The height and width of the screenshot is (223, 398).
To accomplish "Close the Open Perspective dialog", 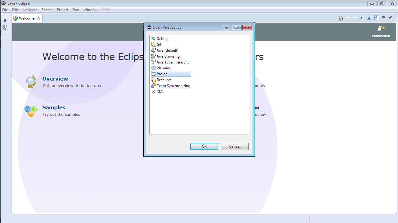I will click(x=247, y=28).
